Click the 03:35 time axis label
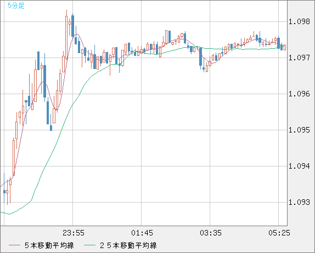This screenshot has height=253, width=315. (211, 233)
